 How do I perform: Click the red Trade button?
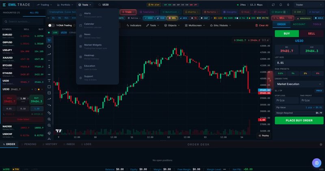click(128, 12)
